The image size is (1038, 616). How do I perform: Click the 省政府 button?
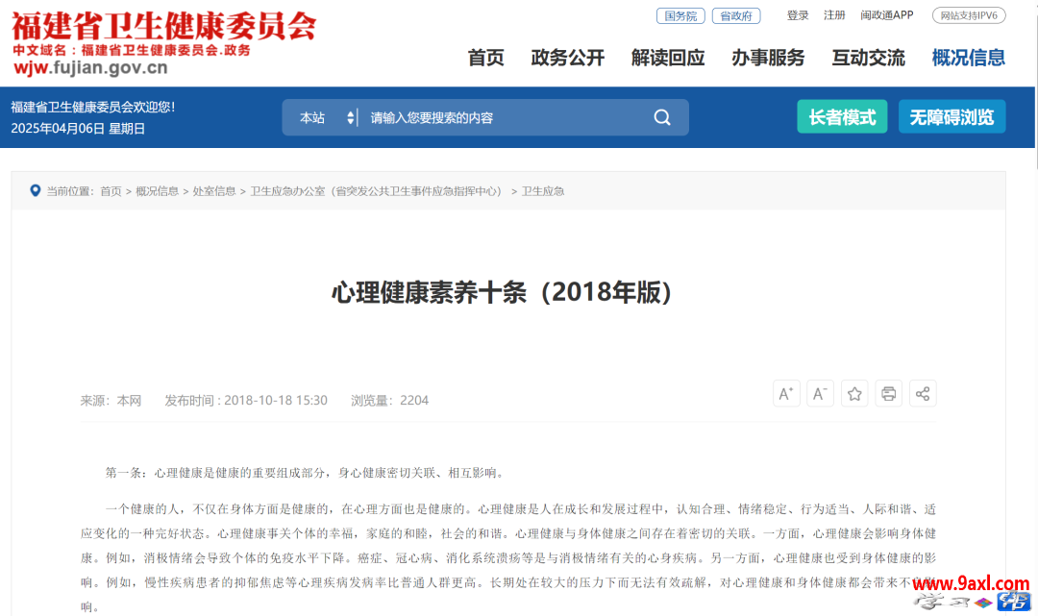click(735, 15)
